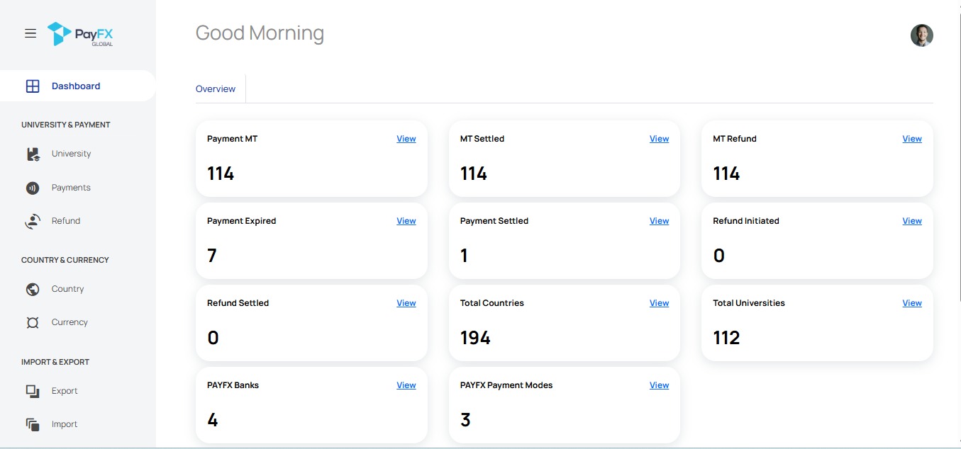Select the Payments menu label
961x449 pixels.
coord(71,188)
